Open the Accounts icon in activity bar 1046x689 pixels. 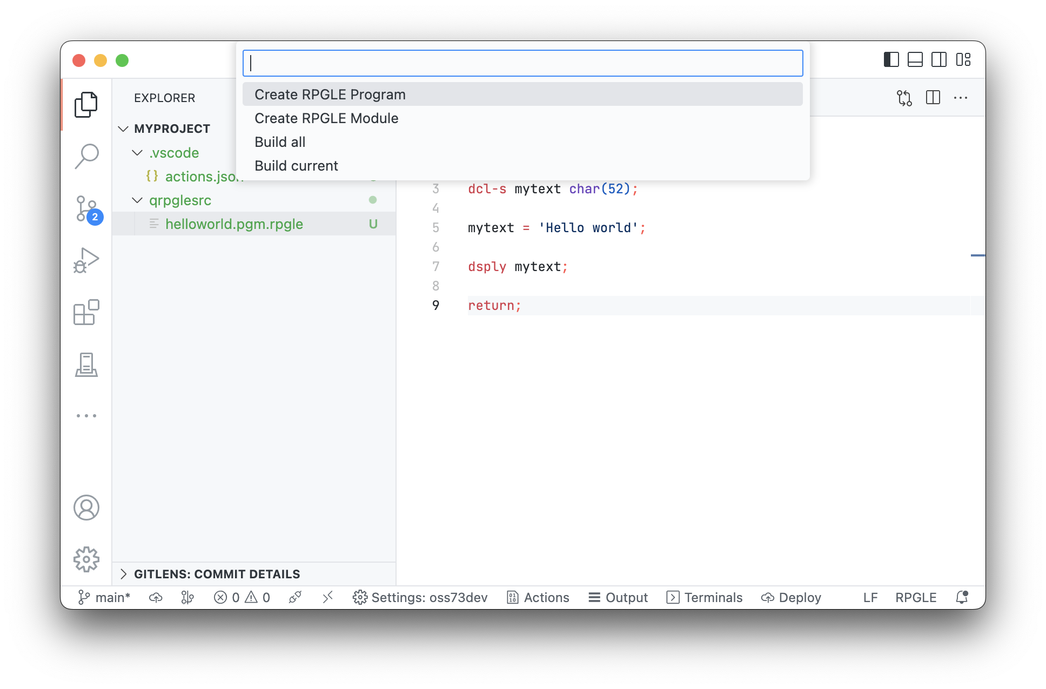(x=86, y=508)
